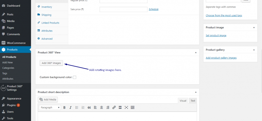Viewport: 262px width, 121px height.
Task: Click the Add 360° images button
Action: click(x=51, y=63)
